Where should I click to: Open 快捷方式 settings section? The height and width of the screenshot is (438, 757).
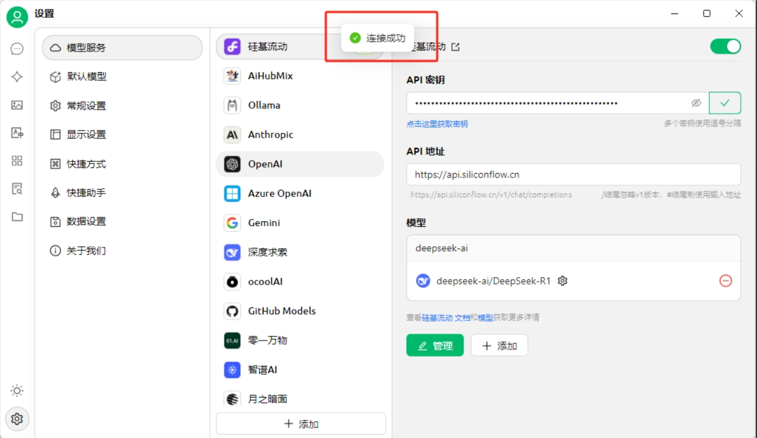[x=122, y=164]
